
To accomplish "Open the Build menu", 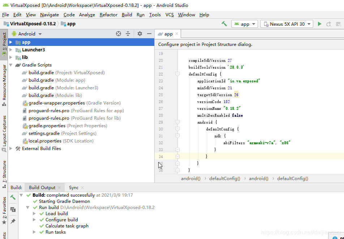I will pyautogui.click(x=127, y=15).
